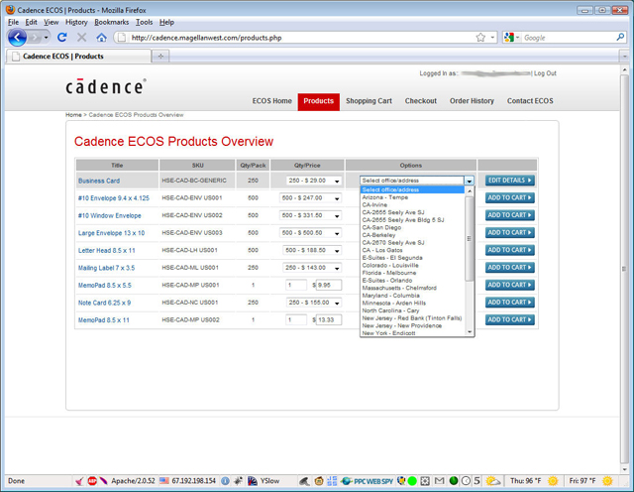Open the Order History navigation tab
The width and height of the screenshot is (634, 492).
tap(472, 101)
